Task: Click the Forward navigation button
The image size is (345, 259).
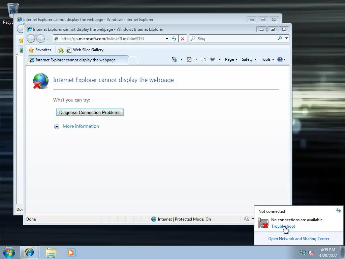Action: (40, 39)
